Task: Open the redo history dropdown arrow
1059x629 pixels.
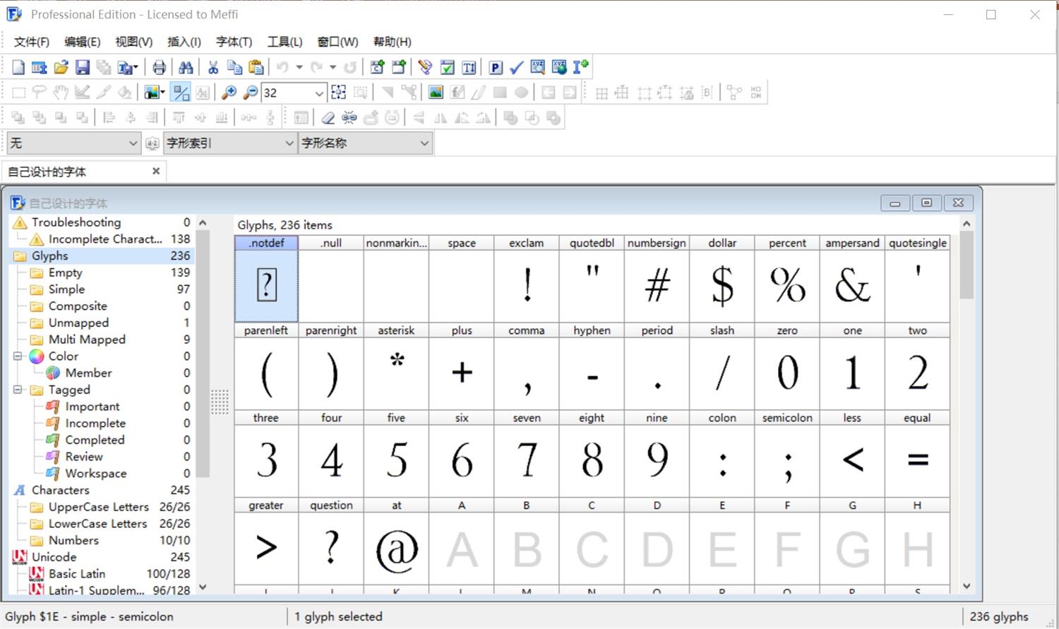Action: tap(333, 67)
